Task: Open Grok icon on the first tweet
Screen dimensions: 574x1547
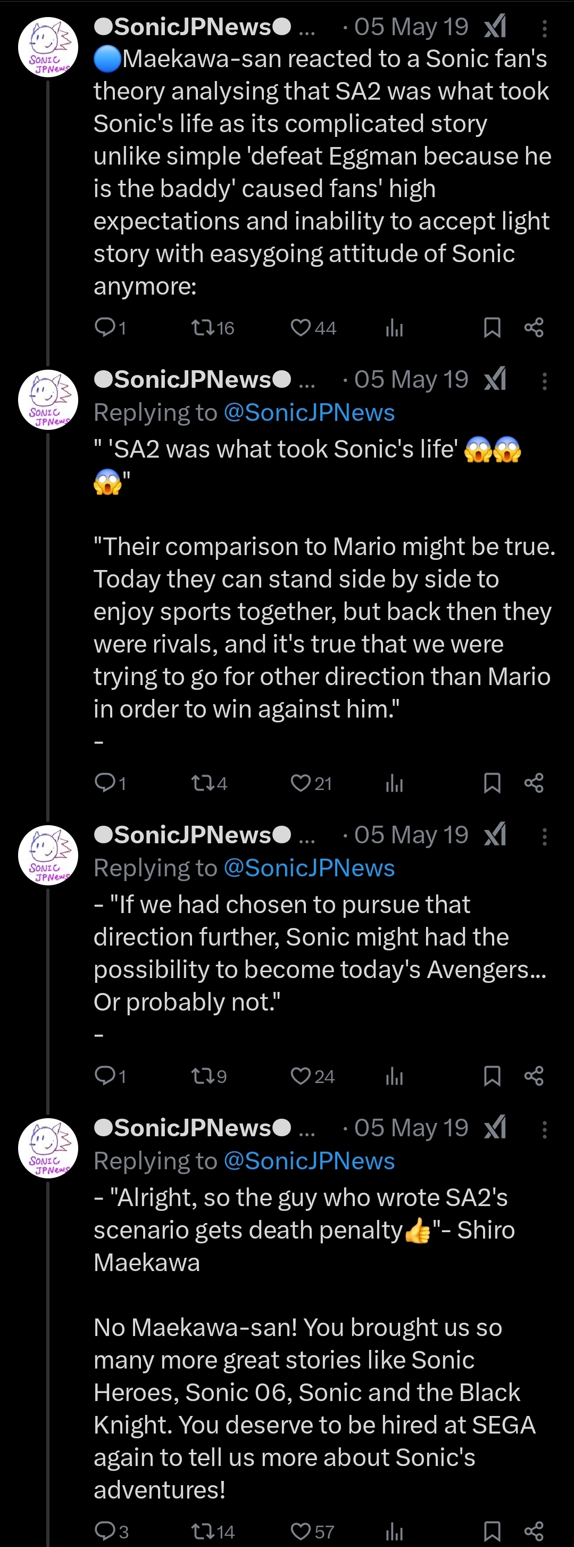Action: (495, 27)
